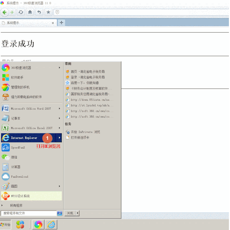Click the browser back arrow button

(x=5, y=12)
